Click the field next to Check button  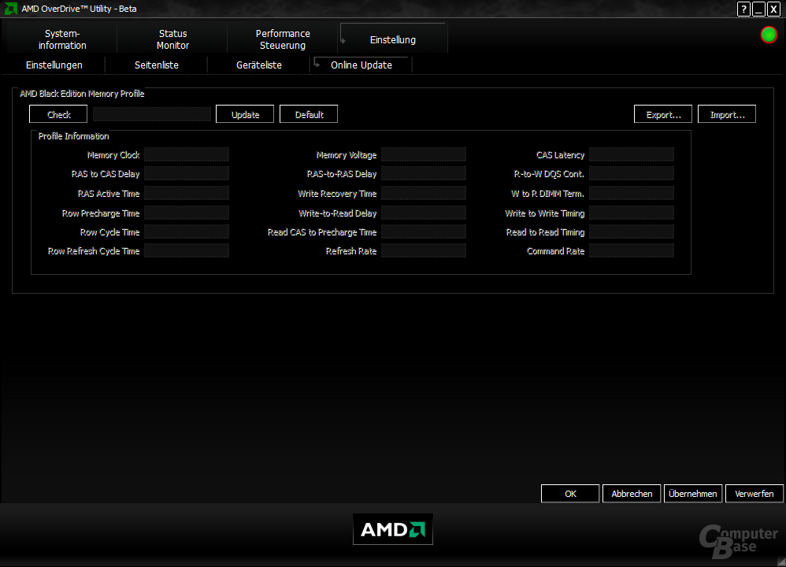(152, 114)
